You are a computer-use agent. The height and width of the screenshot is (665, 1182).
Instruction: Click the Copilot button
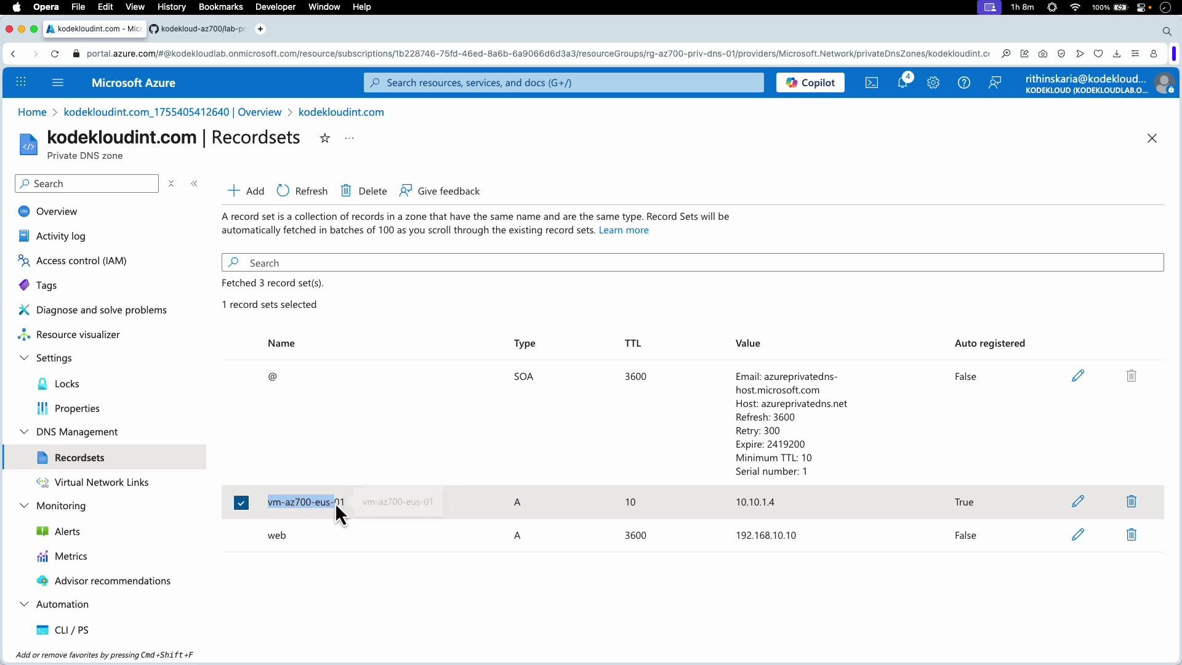coord(810,83)
